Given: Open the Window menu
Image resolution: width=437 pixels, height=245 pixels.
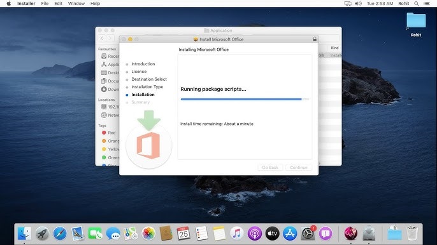Looking at the screenshot, I should 76,4.
